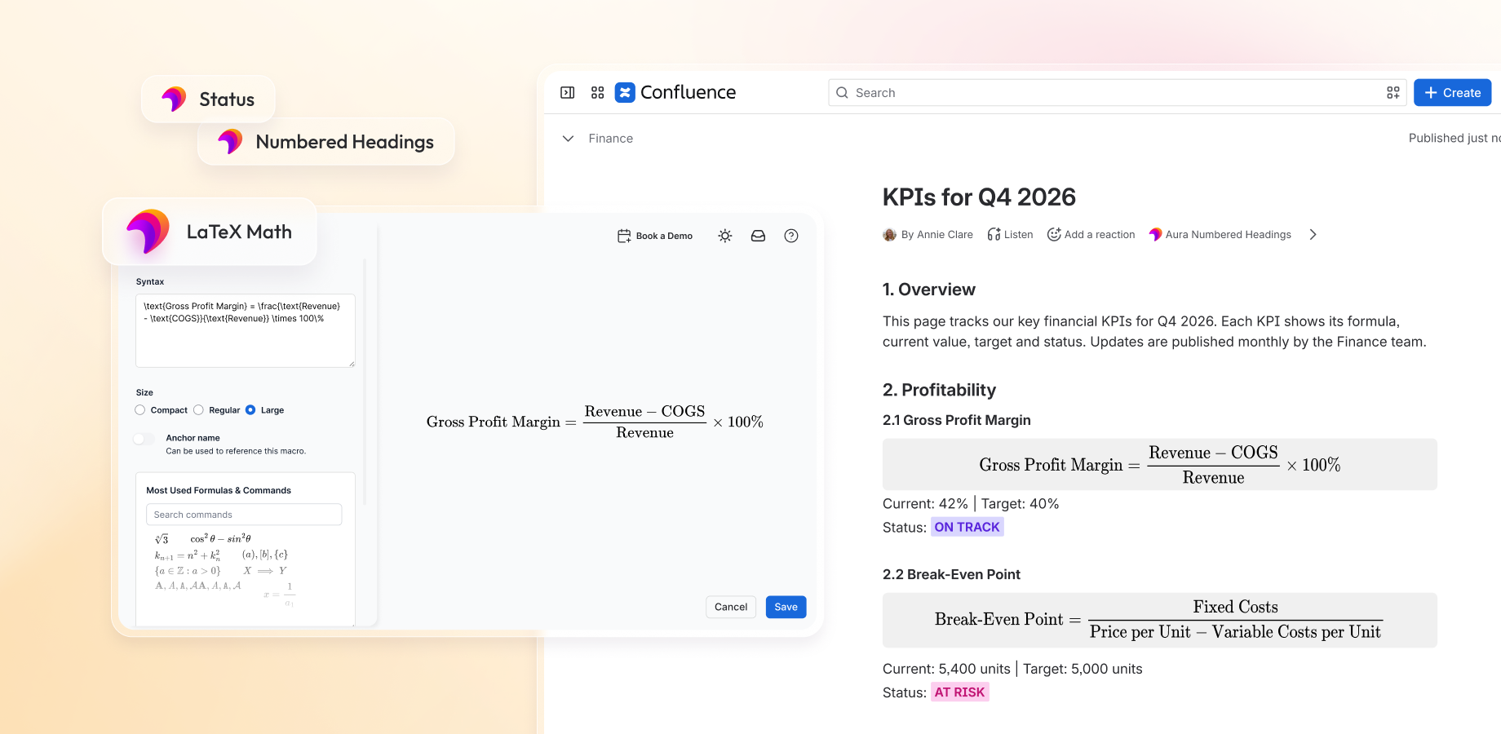Click the Book a Demo calendar icon
1501x734 pixels.
(624, 236)
